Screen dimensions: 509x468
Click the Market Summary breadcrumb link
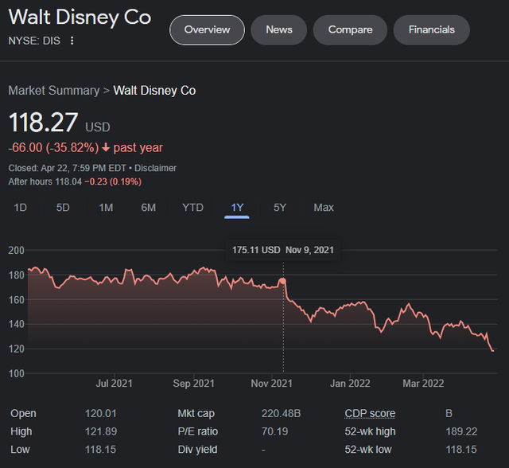click(x=54, y=90)
